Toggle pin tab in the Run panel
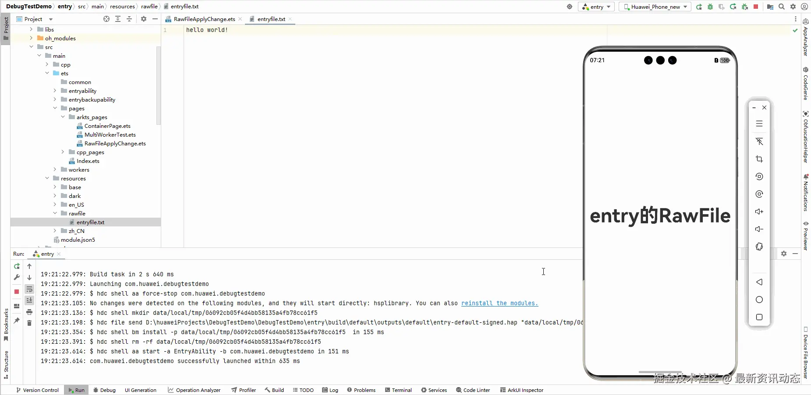This screenshot has height=395, width=811. point(17,321)
